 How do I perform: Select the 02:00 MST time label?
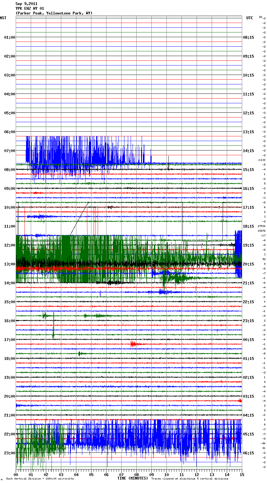click(x=10, y=56)
